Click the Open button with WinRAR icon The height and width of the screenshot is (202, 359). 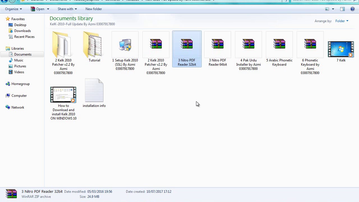coord(37,9)
